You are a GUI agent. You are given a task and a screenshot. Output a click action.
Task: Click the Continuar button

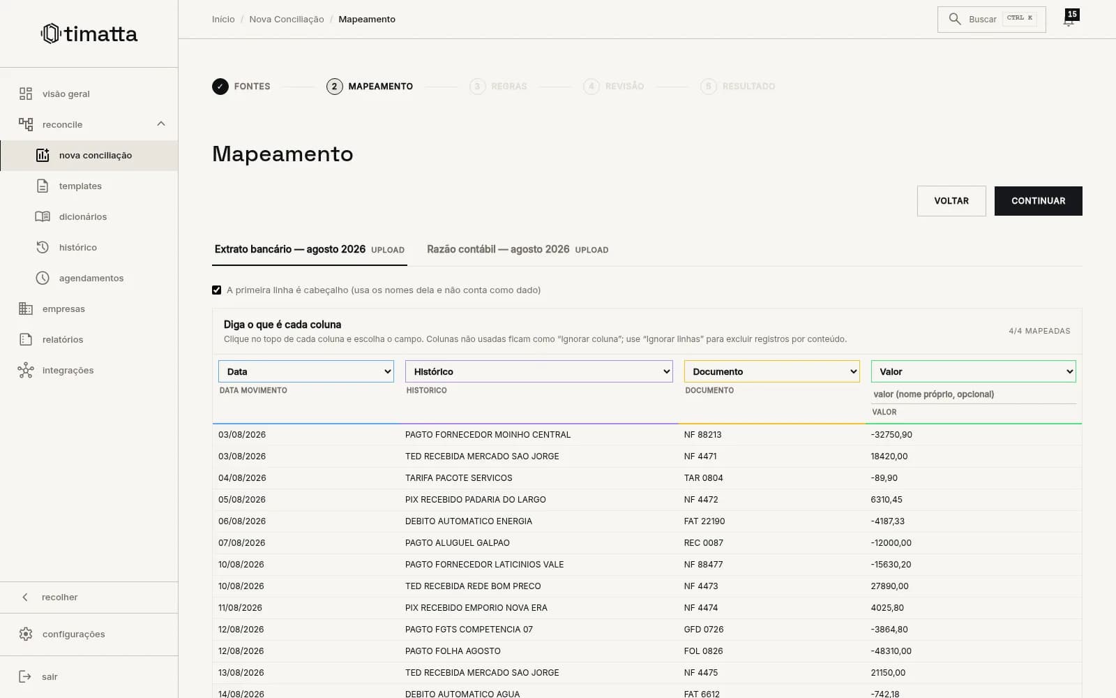(1039, 201)
